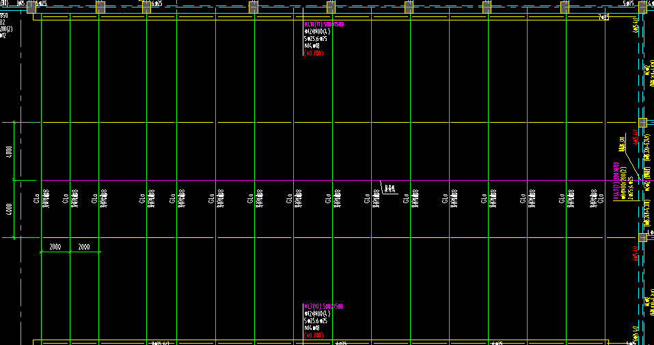Viewport: 654px width, 345px height.
Task: Select the upper 4000 vertical dimension text
Action: (x=9, y=152)
